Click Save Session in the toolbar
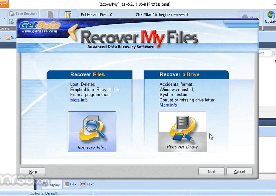Screen dimensions: 276x196 pyautogui.click(x=23, y=14)
